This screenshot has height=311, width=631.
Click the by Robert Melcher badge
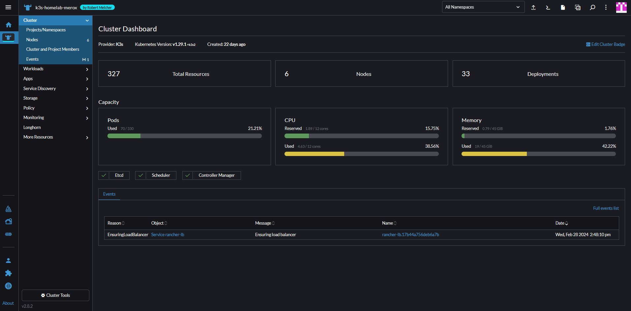[x=97, y=8]
